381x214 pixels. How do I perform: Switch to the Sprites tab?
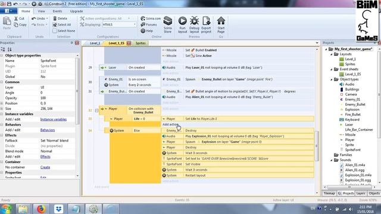[x=140, y=43]
